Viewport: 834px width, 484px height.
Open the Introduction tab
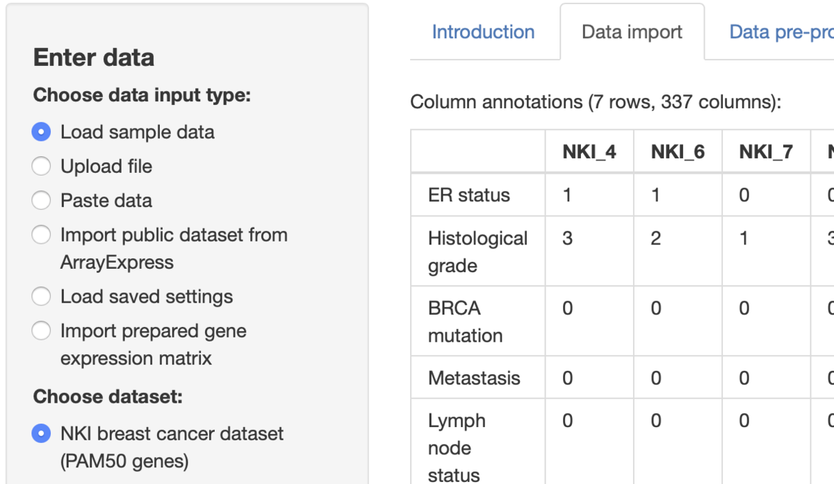[x=483, y=32]
